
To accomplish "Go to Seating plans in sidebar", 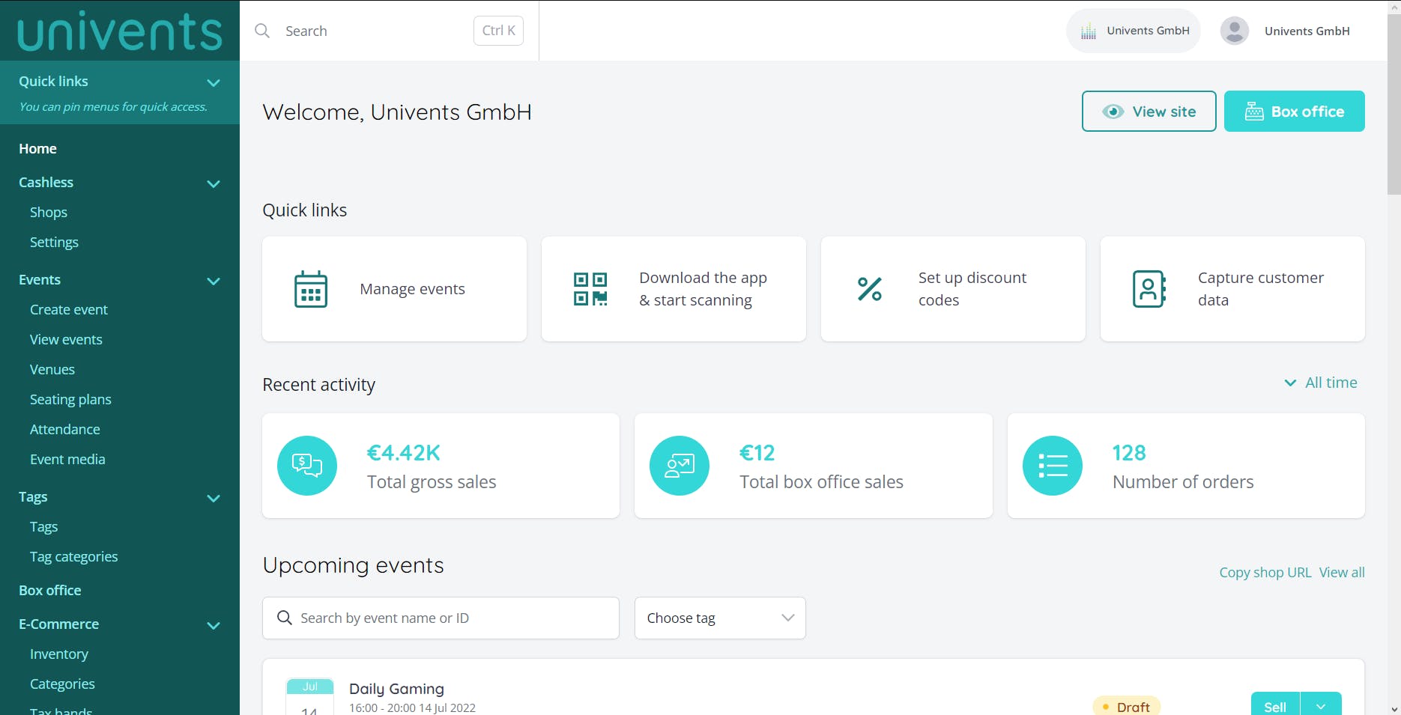I will point(70,399).
